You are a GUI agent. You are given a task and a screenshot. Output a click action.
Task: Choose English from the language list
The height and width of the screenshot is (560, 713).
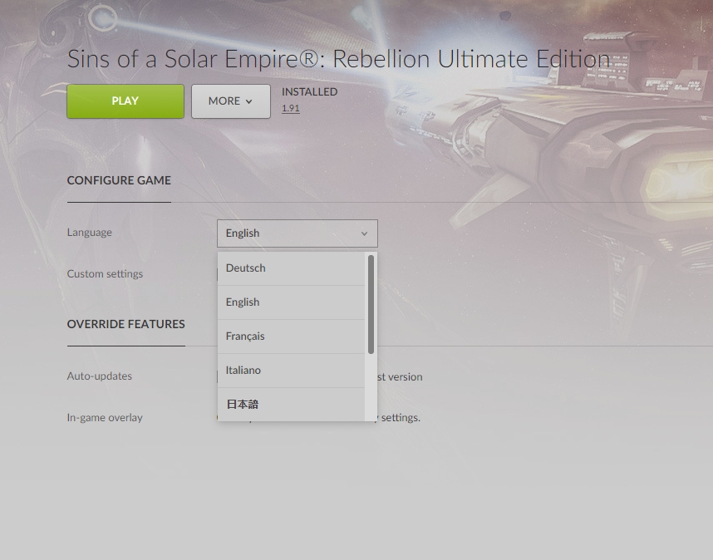(x=291, y=302)
